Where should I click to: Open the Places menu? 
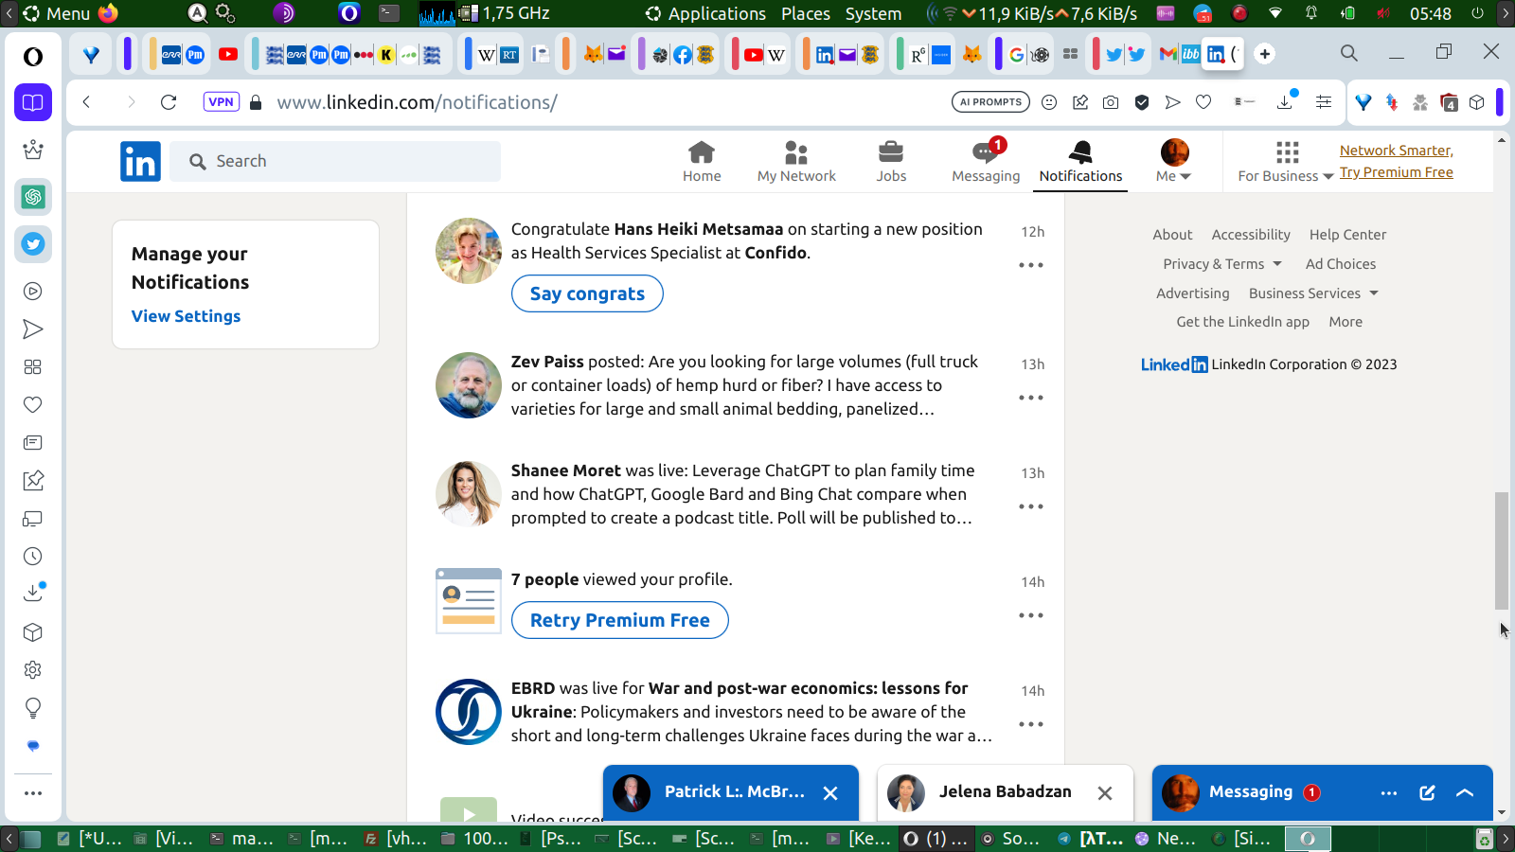[806, 13]
